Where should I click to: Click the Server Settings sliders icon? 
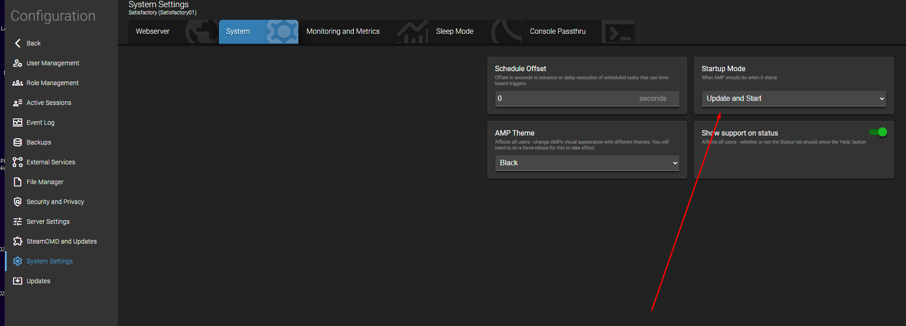point(18,222)
